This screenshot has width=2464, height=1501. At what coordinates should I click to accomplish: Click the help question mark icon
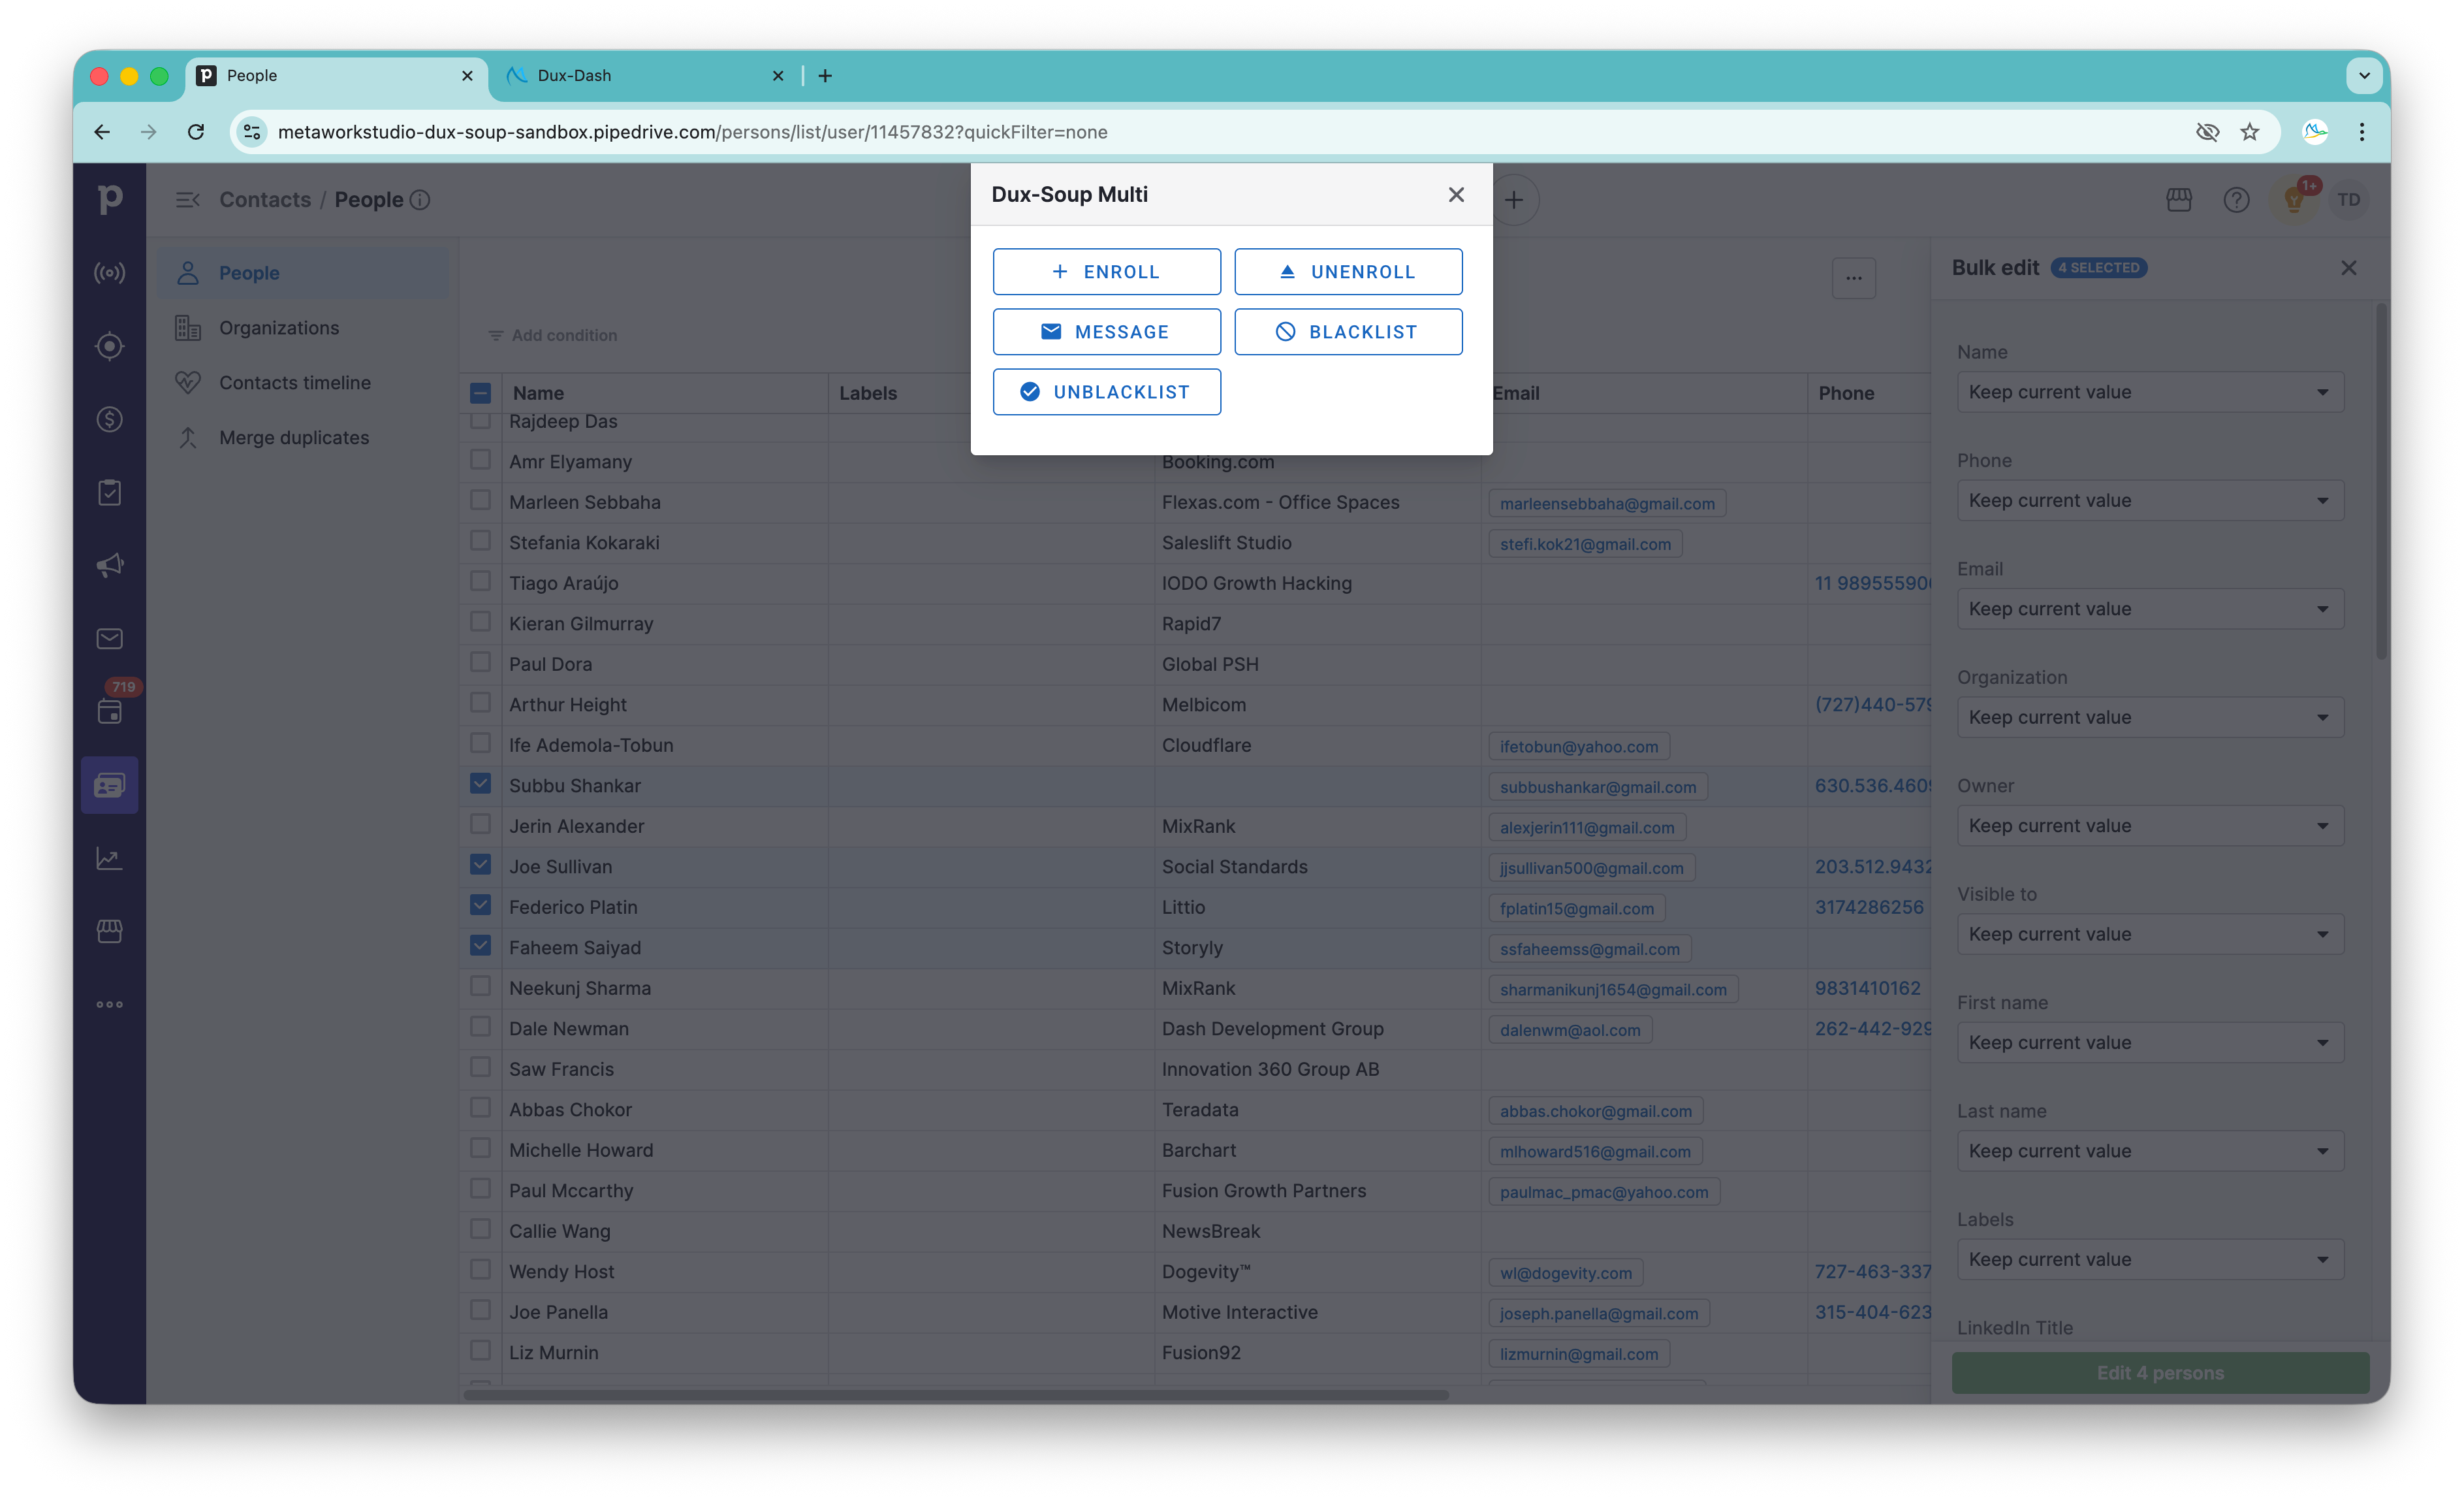pyautogui.click(x=2236, y=200)
